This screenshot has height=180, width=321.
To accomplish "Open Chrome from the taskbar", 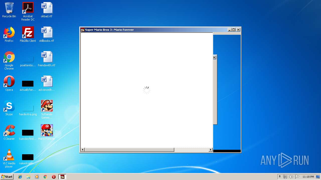I will click(45, 177).
